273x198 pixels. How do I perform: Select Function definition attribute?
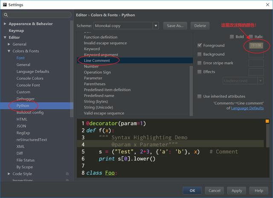coord(101,37)
